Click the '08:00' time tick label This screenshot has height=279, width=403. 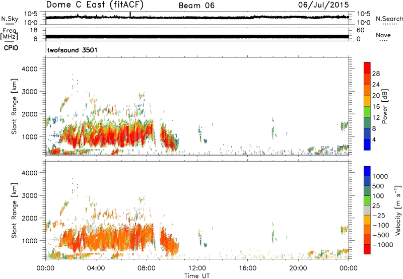coord(147,268)
